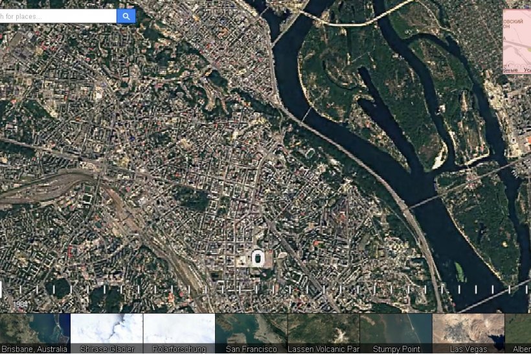This screenshot has width=531, height=354.
Task: Select the partially visible Alber... thumbnail
Action: (518, 333)
